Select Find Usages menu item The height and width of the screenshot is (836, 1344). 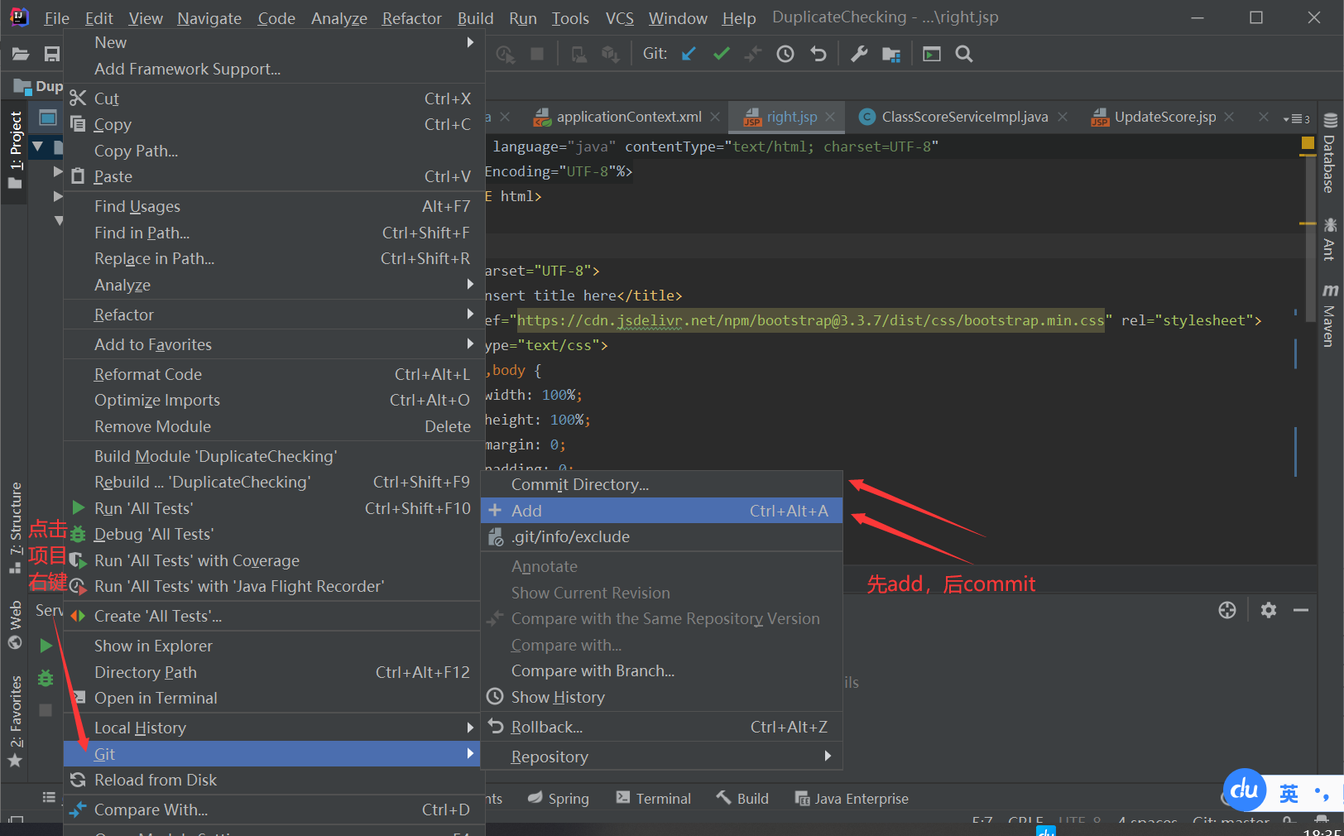pos(274,206)
